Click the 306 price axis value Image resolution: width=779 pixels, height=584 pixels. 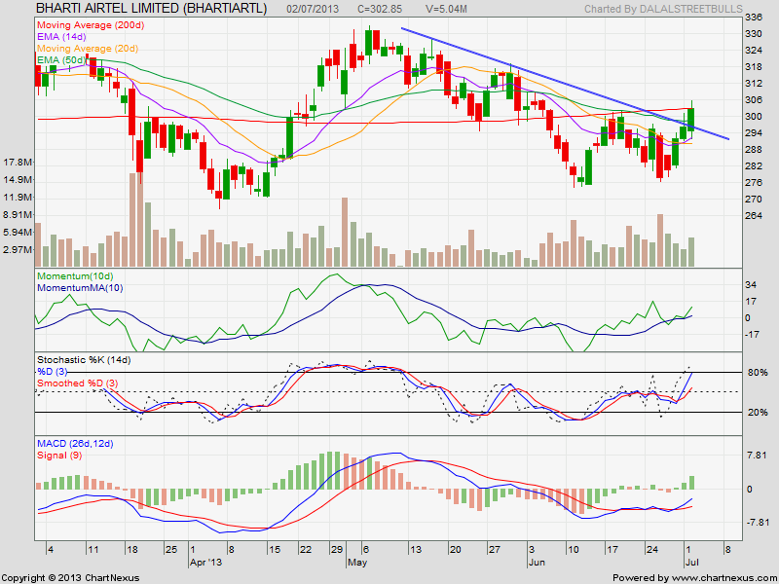[754, 100]
